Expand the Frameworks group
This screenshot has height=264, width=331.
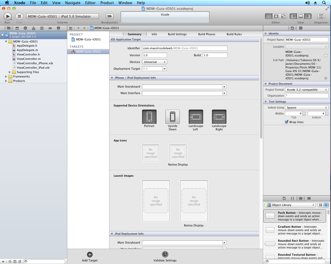pyautogui.click(x=6, y=76)
